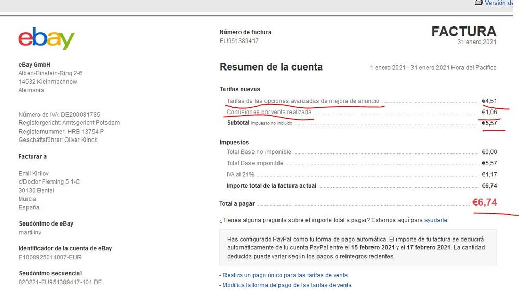Click the Impuestos heading

point(234,143)
